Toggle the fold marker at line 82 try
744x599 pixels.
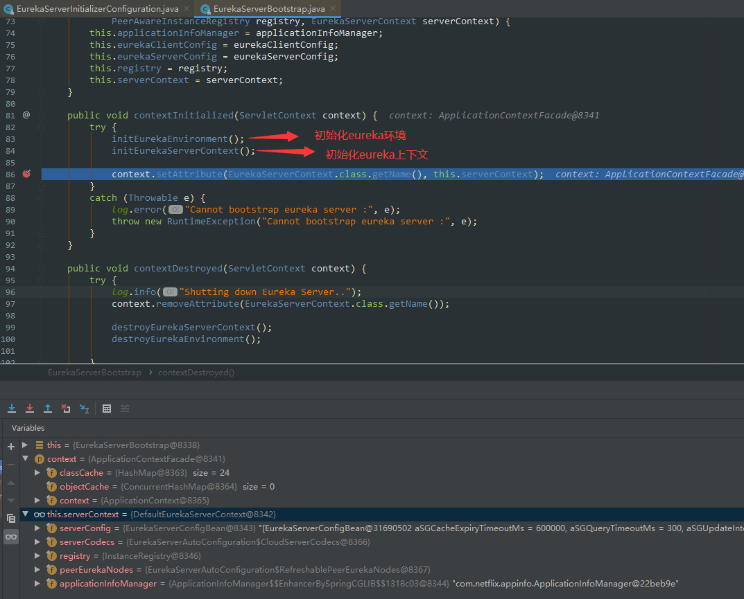pos(42,127)
